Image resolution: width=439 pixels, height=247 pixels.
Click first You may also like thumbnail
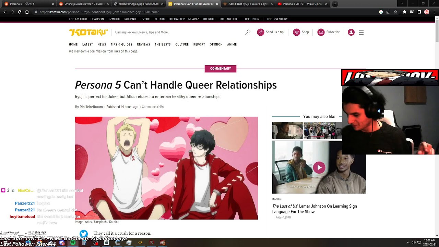[x=287, y=130]
